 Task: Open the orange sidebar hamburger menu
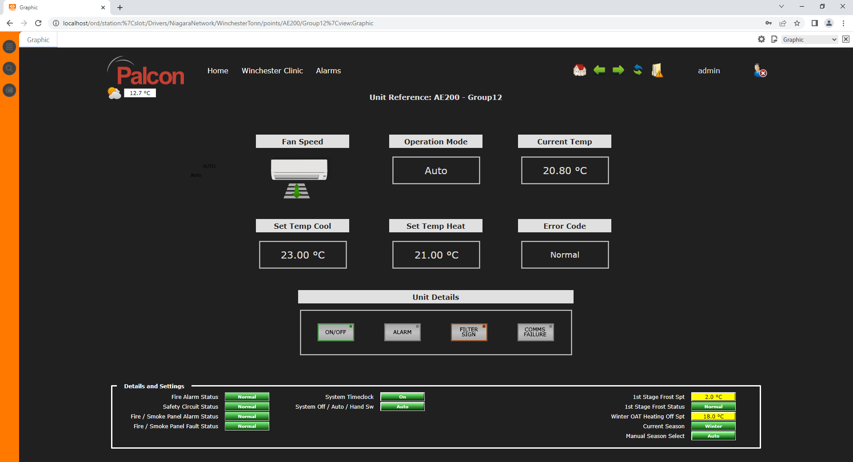click(9, 47)
